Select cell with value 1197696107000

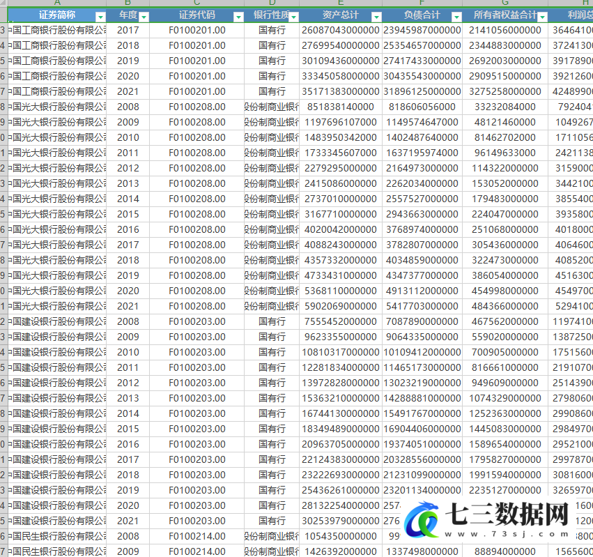[x=340, y=122]
